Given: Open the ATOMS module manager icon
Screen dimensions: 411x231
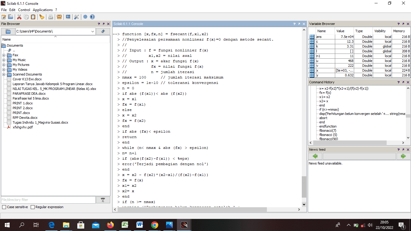Looking at the screenshot, I should pyautogui.click(x=59, y=17).
